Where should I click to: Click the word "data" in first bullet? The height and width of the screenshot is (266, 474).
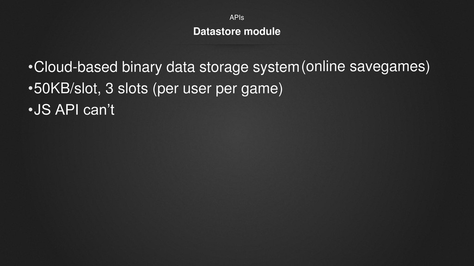pos(181,67)
